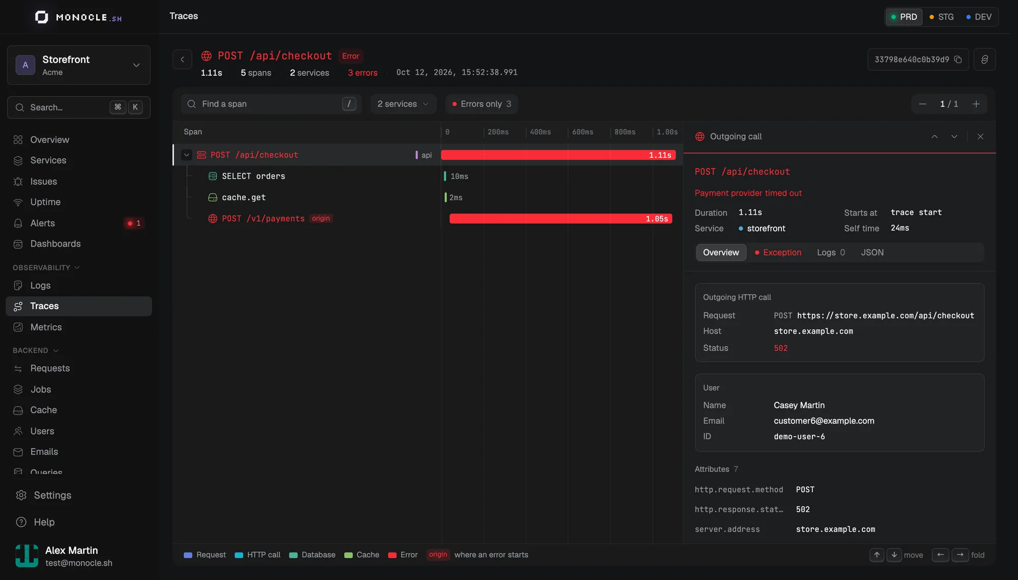This screenshot has width=1018, height=580.
Task: Open Logs under Observability in the sidebar
Action: coord(78,285)
